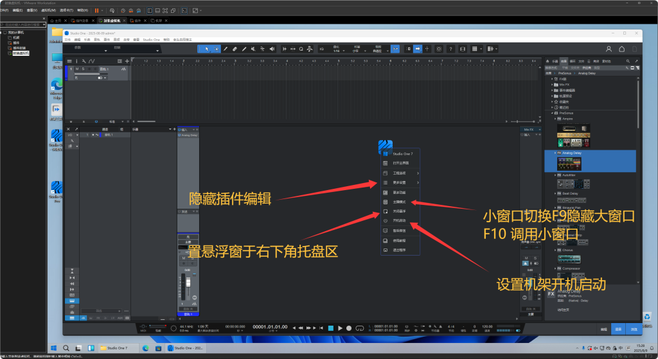This screenshot has height=359, width=658.
Task: Expand 更多设置 submenu in the popup menu
Action: (x=400, y=183)
